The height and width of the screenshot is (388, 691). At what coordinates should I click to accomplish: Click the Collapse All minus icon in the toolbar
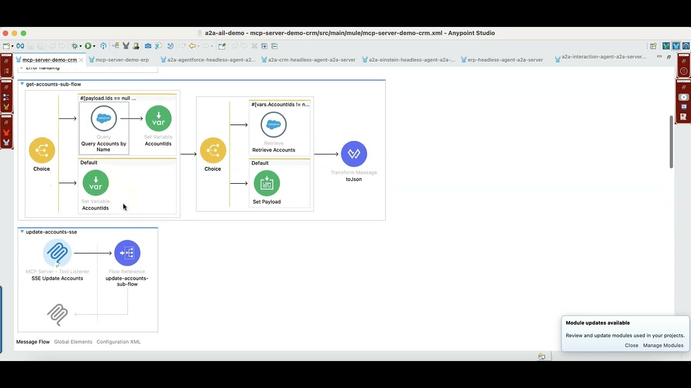coord(274,46)
